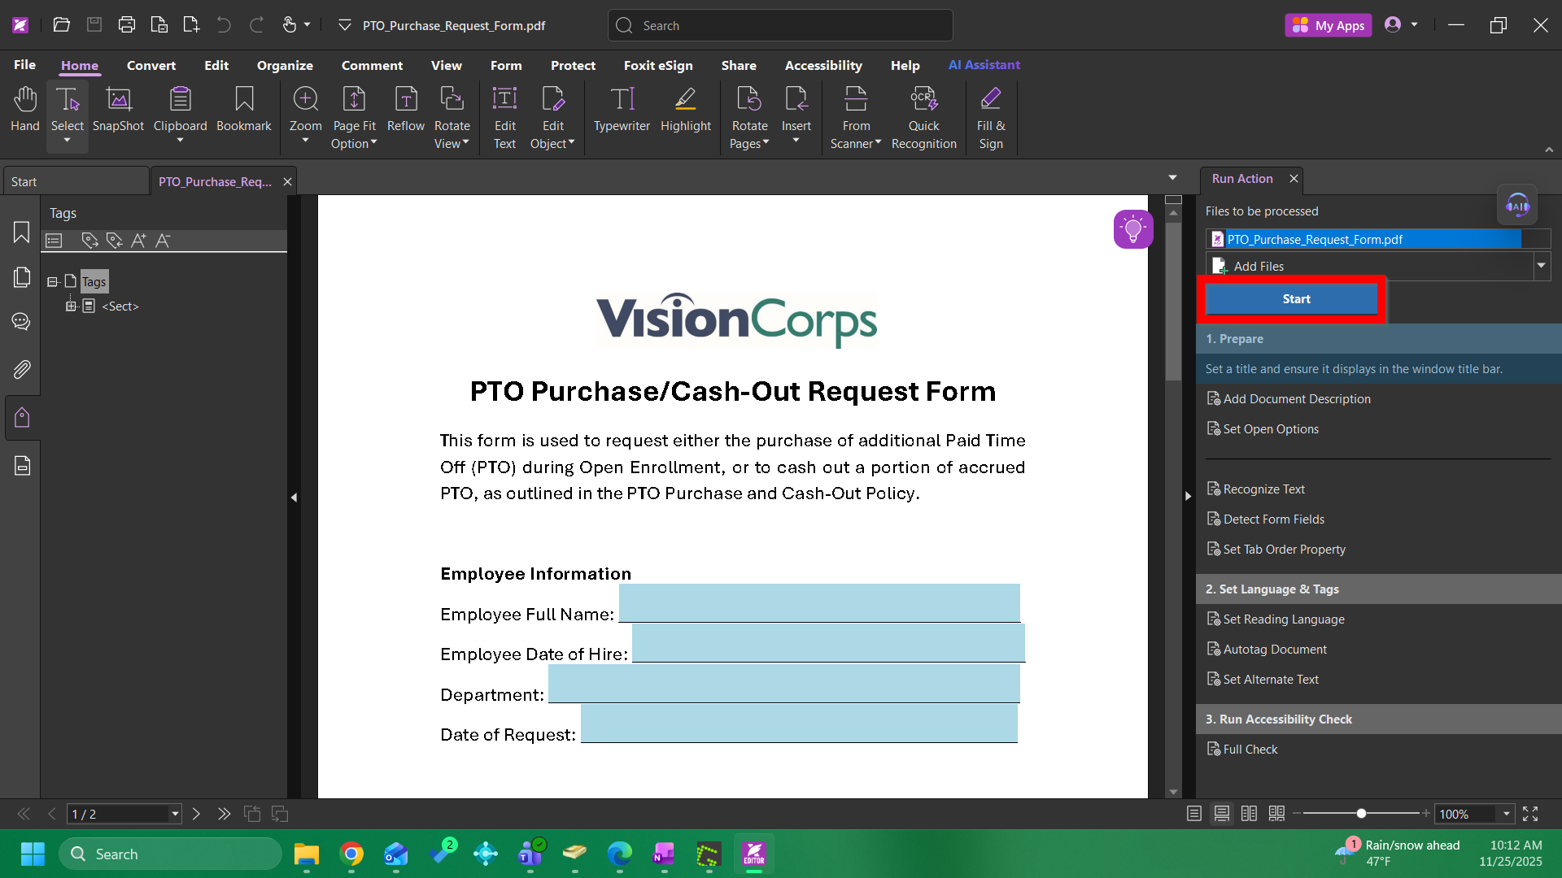1562x878 pixels.
Task: Click the Start button in Run Action
Action: [x=1295, y=299]
